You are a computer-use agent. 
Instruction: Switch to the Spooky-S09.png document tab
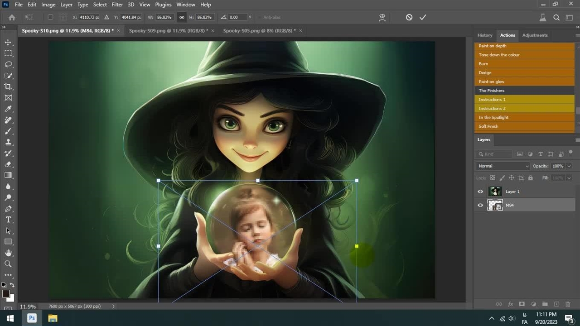click(x=168, y=31)
